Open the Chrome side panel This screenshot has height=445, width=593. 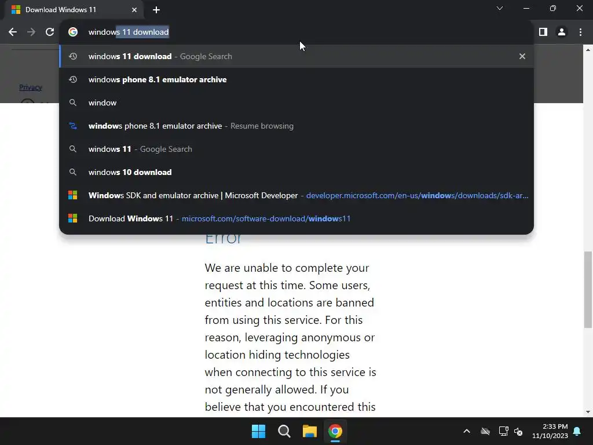coord(543,32)
